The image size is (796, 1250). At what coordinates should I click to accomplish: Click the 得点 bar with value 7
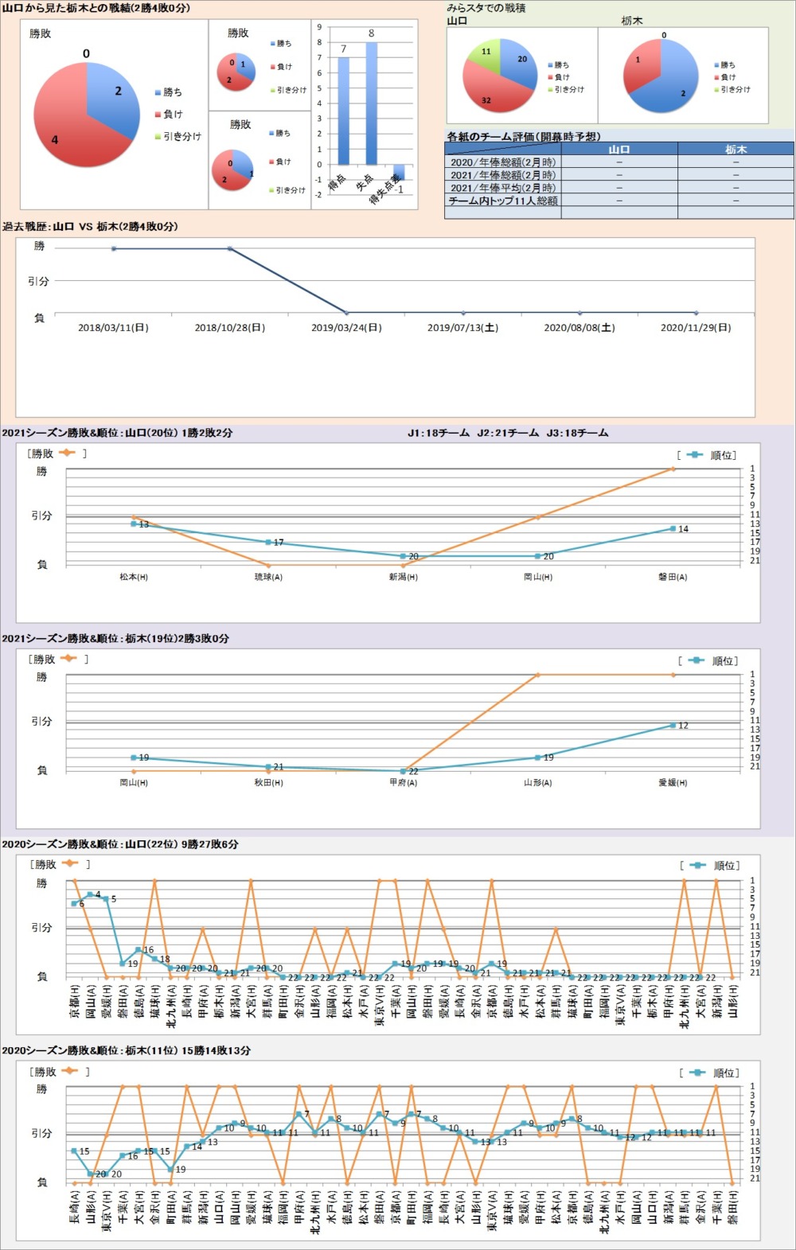point(344,111)
